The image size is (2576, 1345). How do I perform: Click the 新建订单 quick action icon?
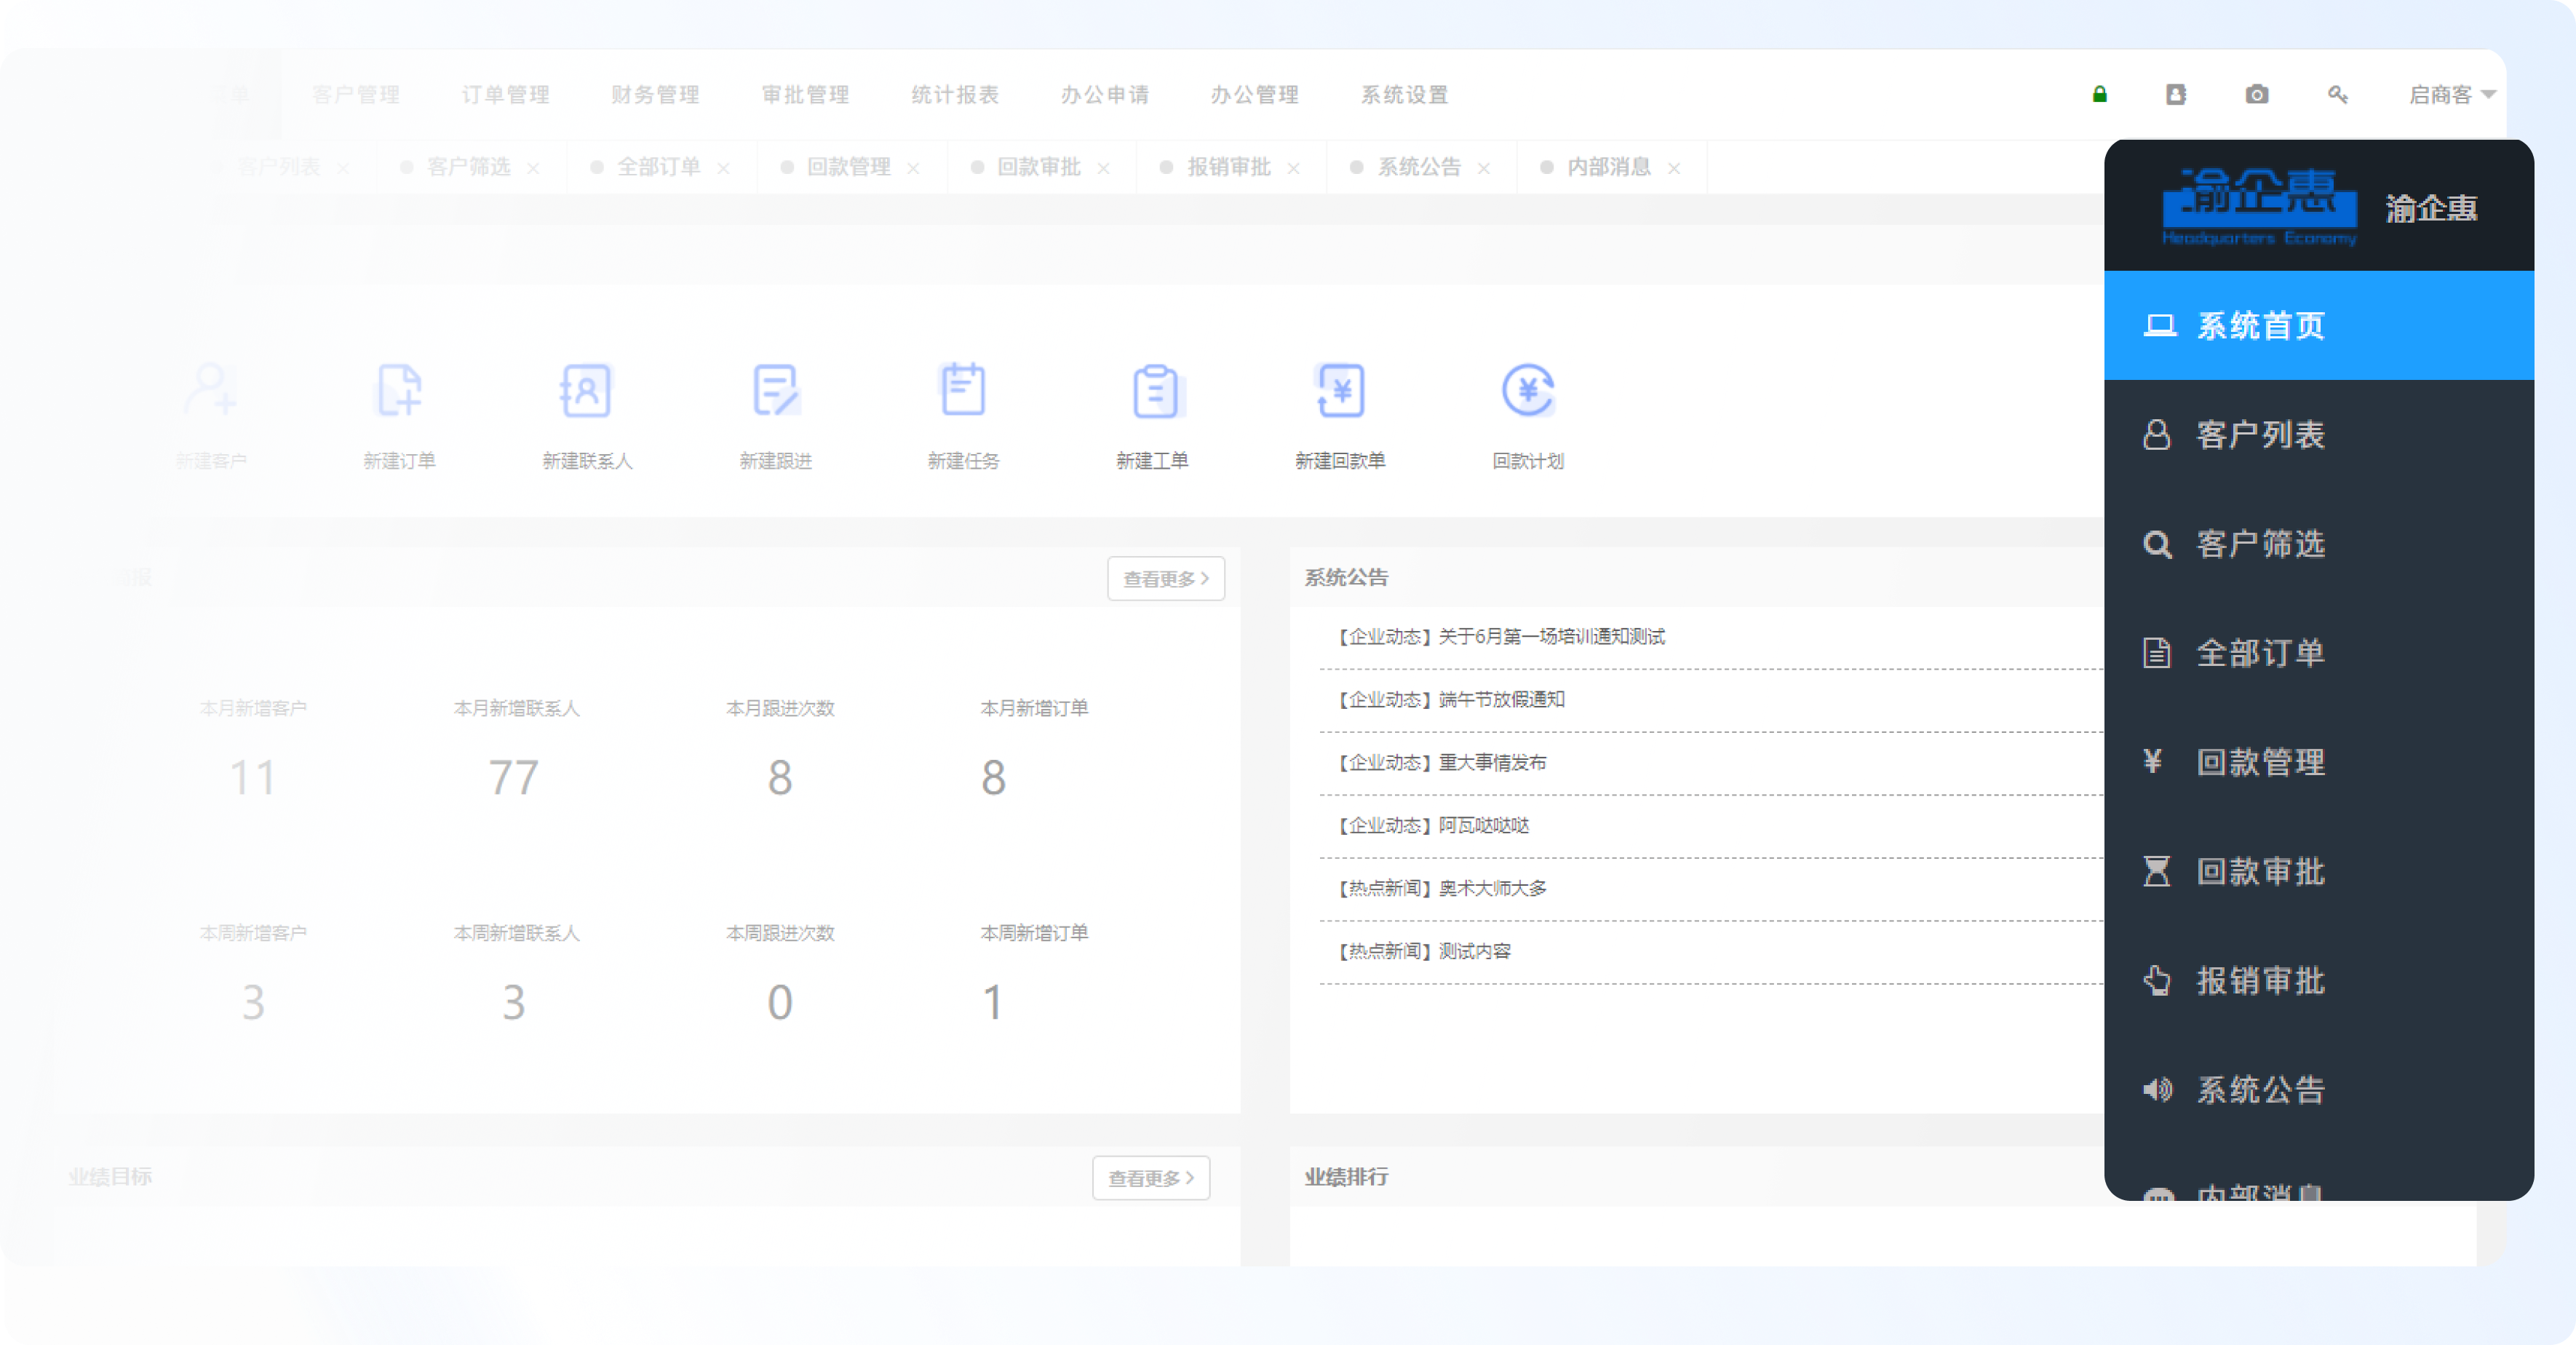tap(399, 390)
